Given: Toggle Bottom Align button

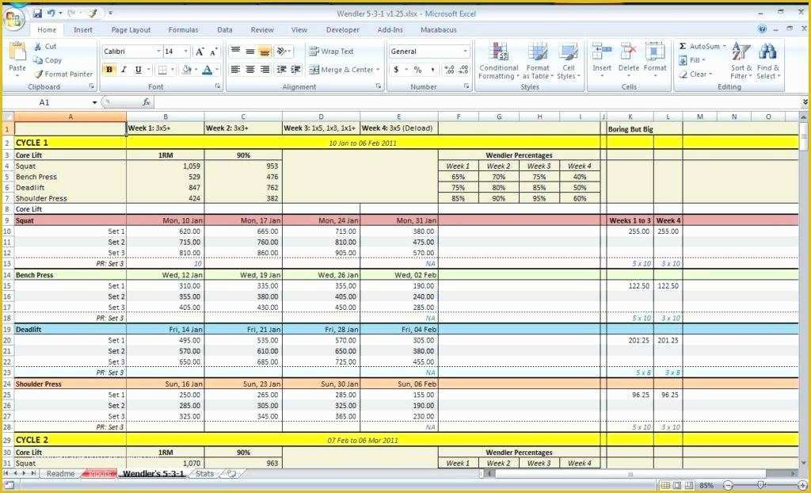Looking at the screenshot, I should tap(265, 52).
